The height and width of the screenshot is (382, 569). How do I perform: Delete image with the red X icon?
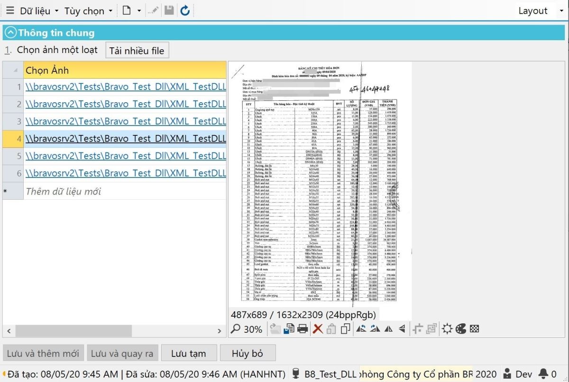(318, 329)
